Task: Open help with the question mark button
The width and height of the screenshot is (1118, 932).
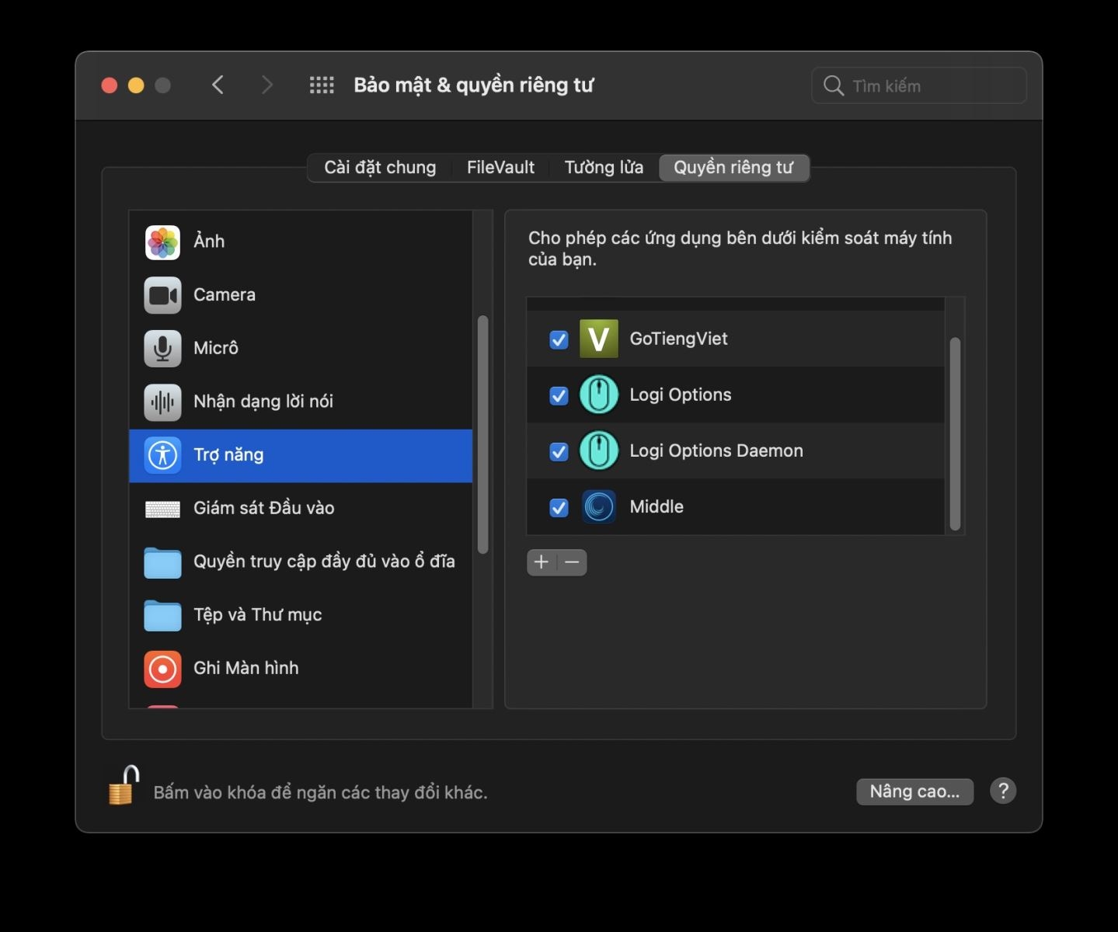Action: (x=1003, y=791)
